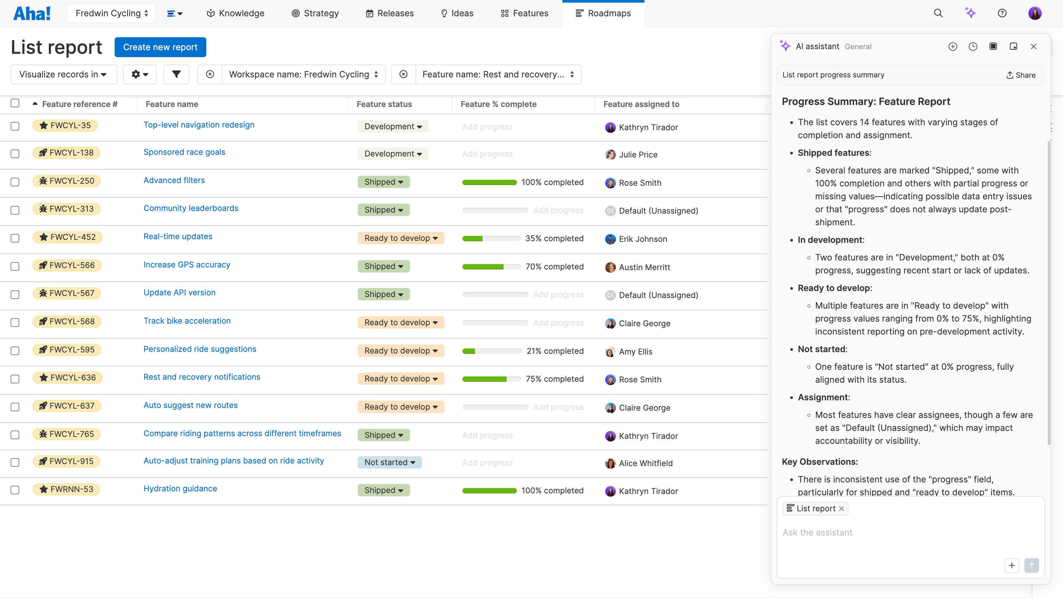The width and height of the screenshot is (1063, 598).
Task: Click the Create new report button
Action: [x=160, y=47]
